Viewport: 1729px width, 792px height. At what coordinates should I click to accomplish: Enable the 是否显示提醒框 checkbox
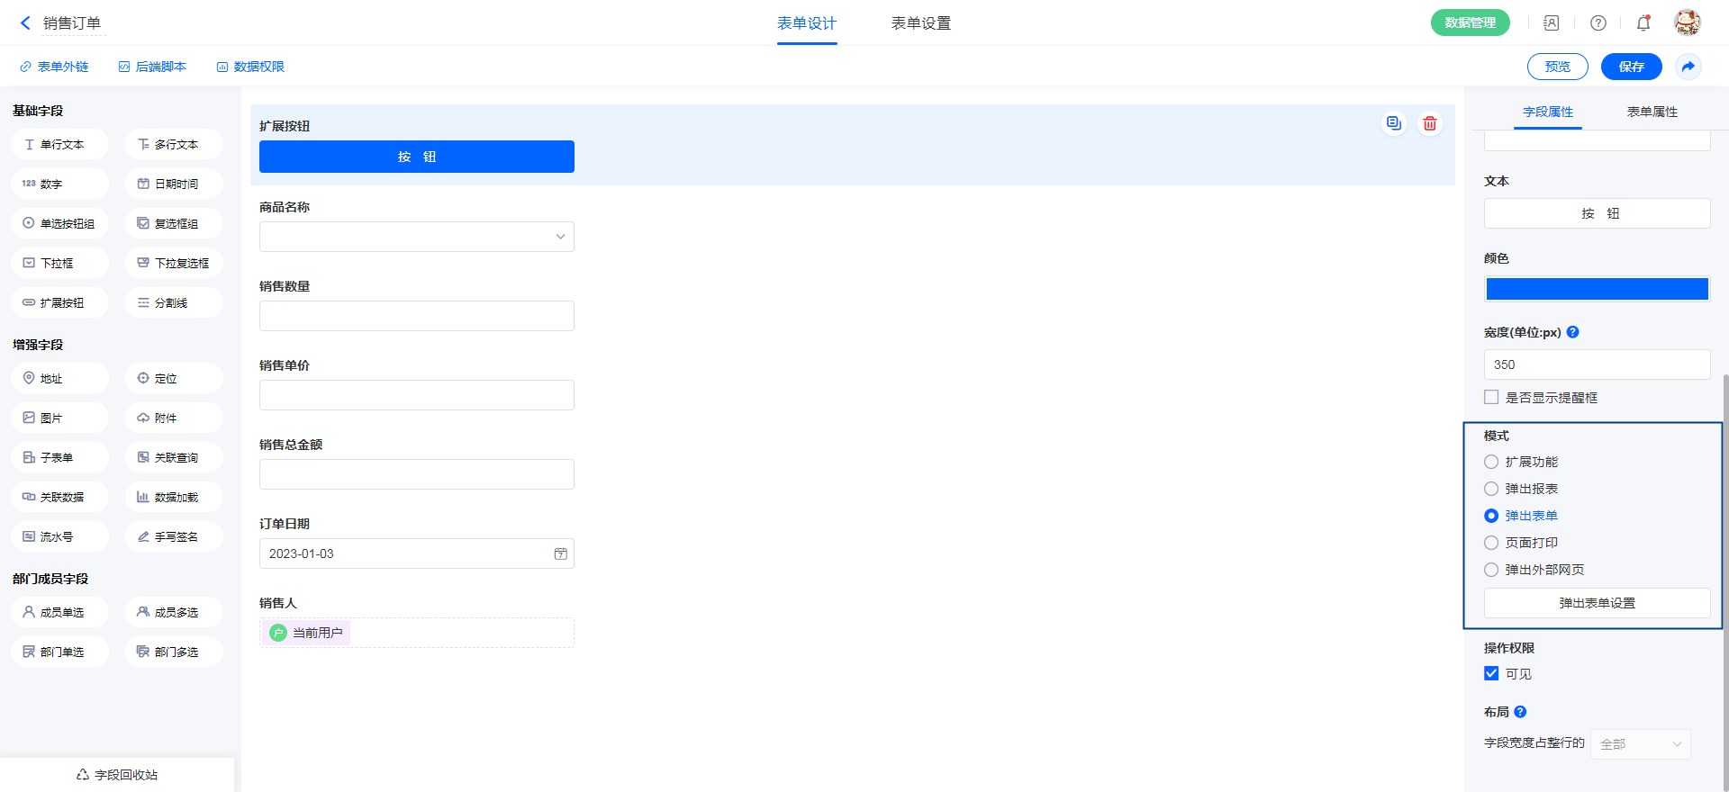point(1491,397)
